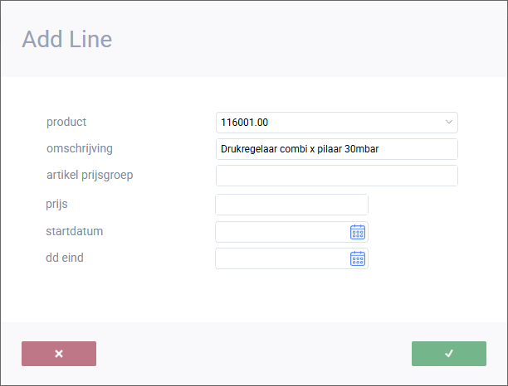
Task: Cancel with the red X button
Action: tap(59, 354)
